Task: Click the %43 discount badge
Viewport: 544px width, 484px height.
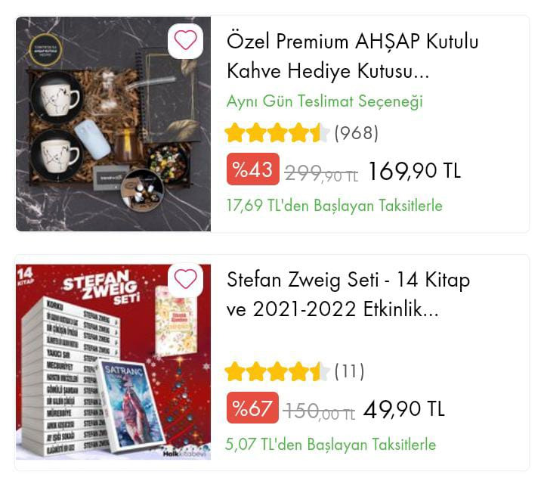Action: [x=253, y=169]
